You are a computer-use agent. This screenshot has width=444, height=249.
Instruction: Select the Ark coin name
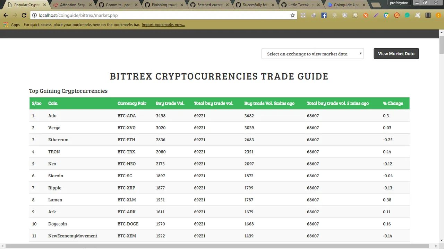pos(52,212)
